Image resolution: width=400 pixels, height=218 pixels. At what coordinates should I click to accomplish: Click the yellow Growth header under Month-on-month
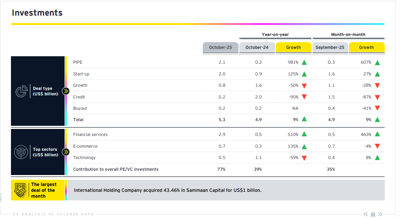366,47
